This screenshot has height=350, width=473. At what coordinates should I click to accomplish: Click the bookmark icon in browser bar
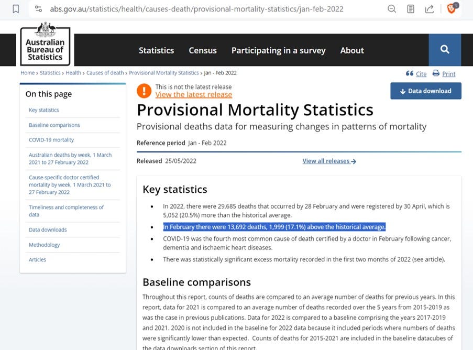click(16, 9)
